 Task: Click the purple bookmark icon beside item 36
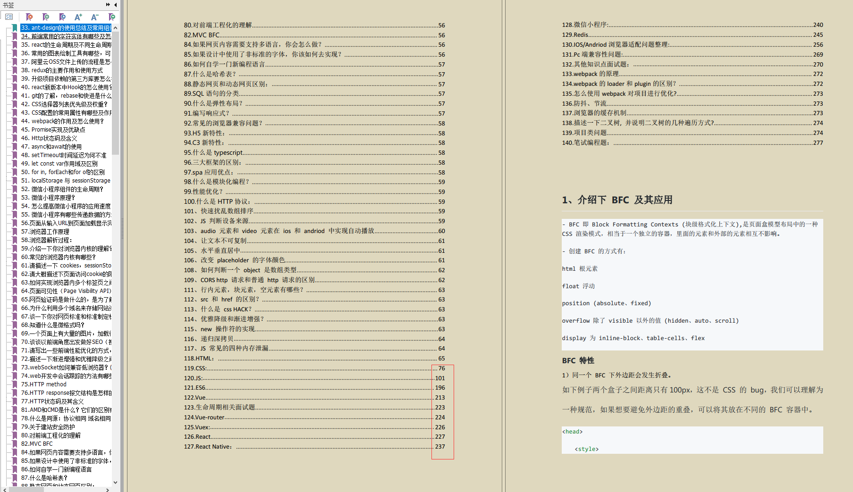(x=15, y=53)
